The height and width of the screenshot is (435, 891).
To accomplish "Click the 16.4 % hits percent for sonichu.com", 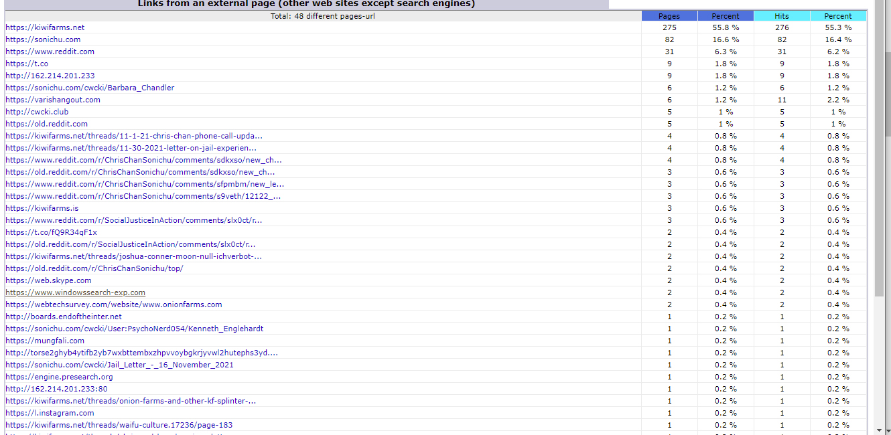I will (x=838, y=39).
